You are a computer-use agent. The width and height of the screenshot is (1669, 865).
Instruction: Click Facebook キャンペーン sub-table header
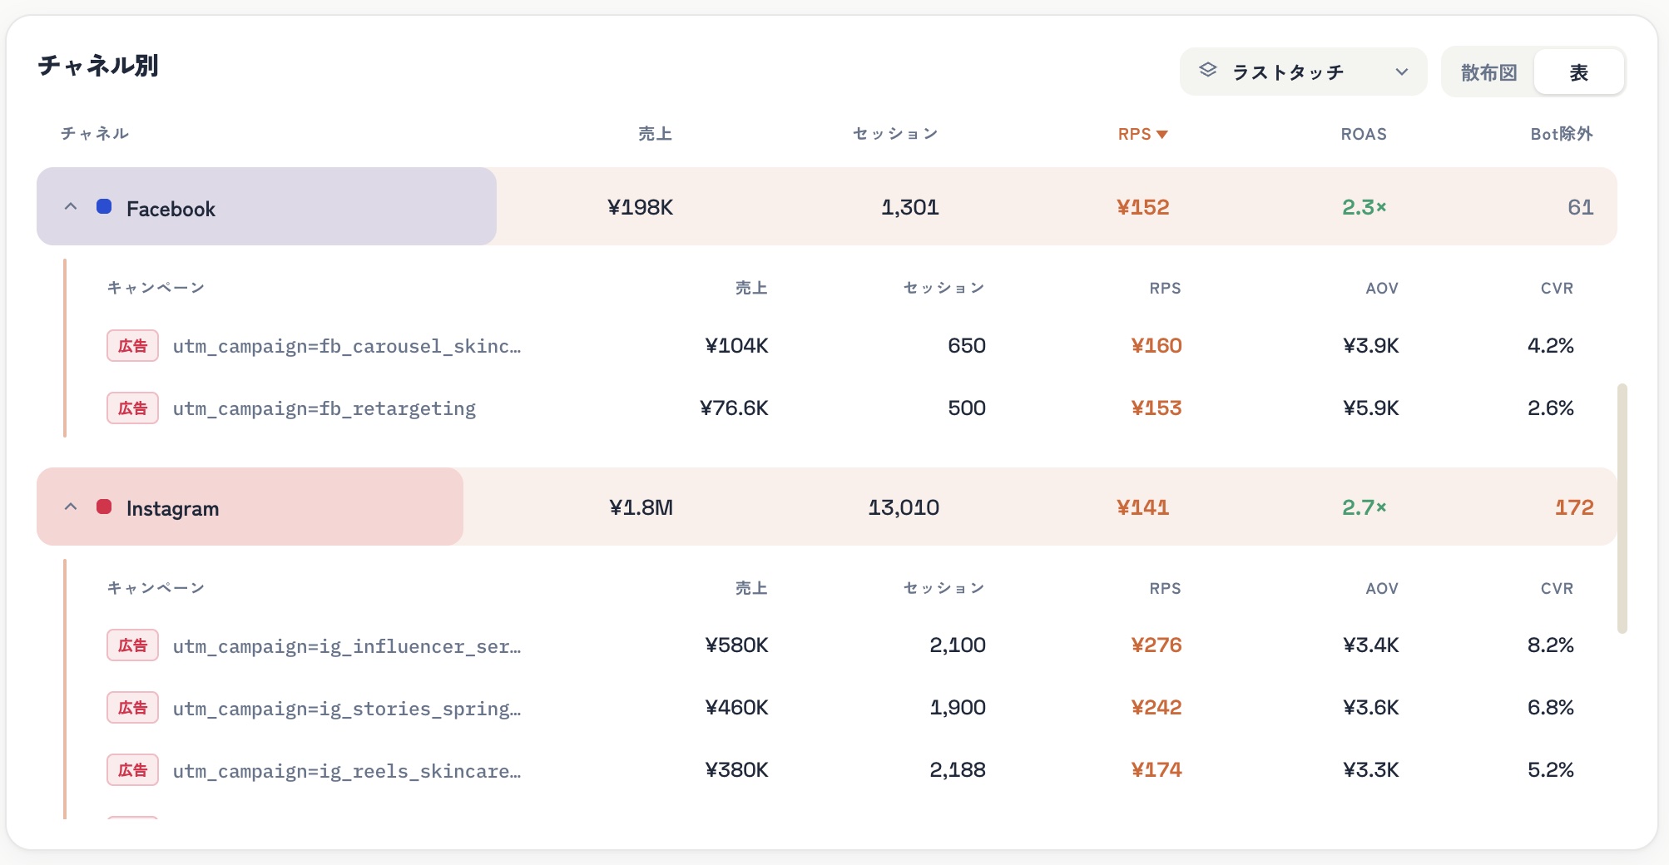coord(156,288)
